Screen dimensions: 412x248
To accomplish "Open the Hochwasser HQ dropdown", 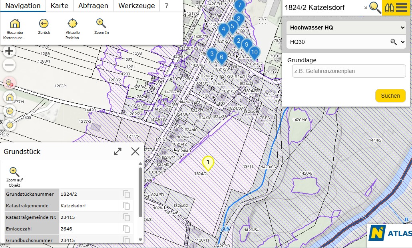I will click(x=346, y=28).
